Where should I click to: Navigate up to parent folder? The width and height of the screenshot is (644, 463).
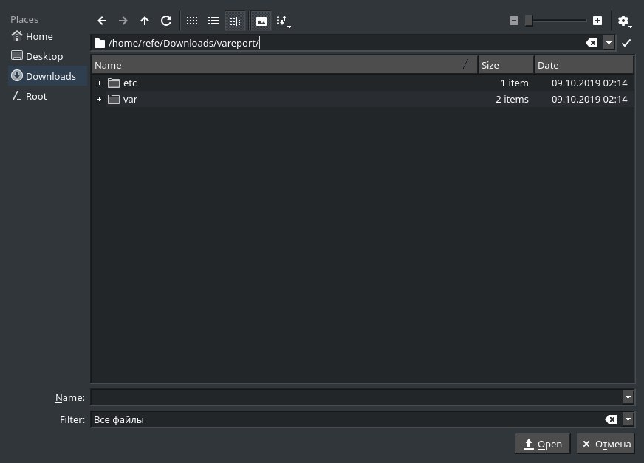[145, 21]
